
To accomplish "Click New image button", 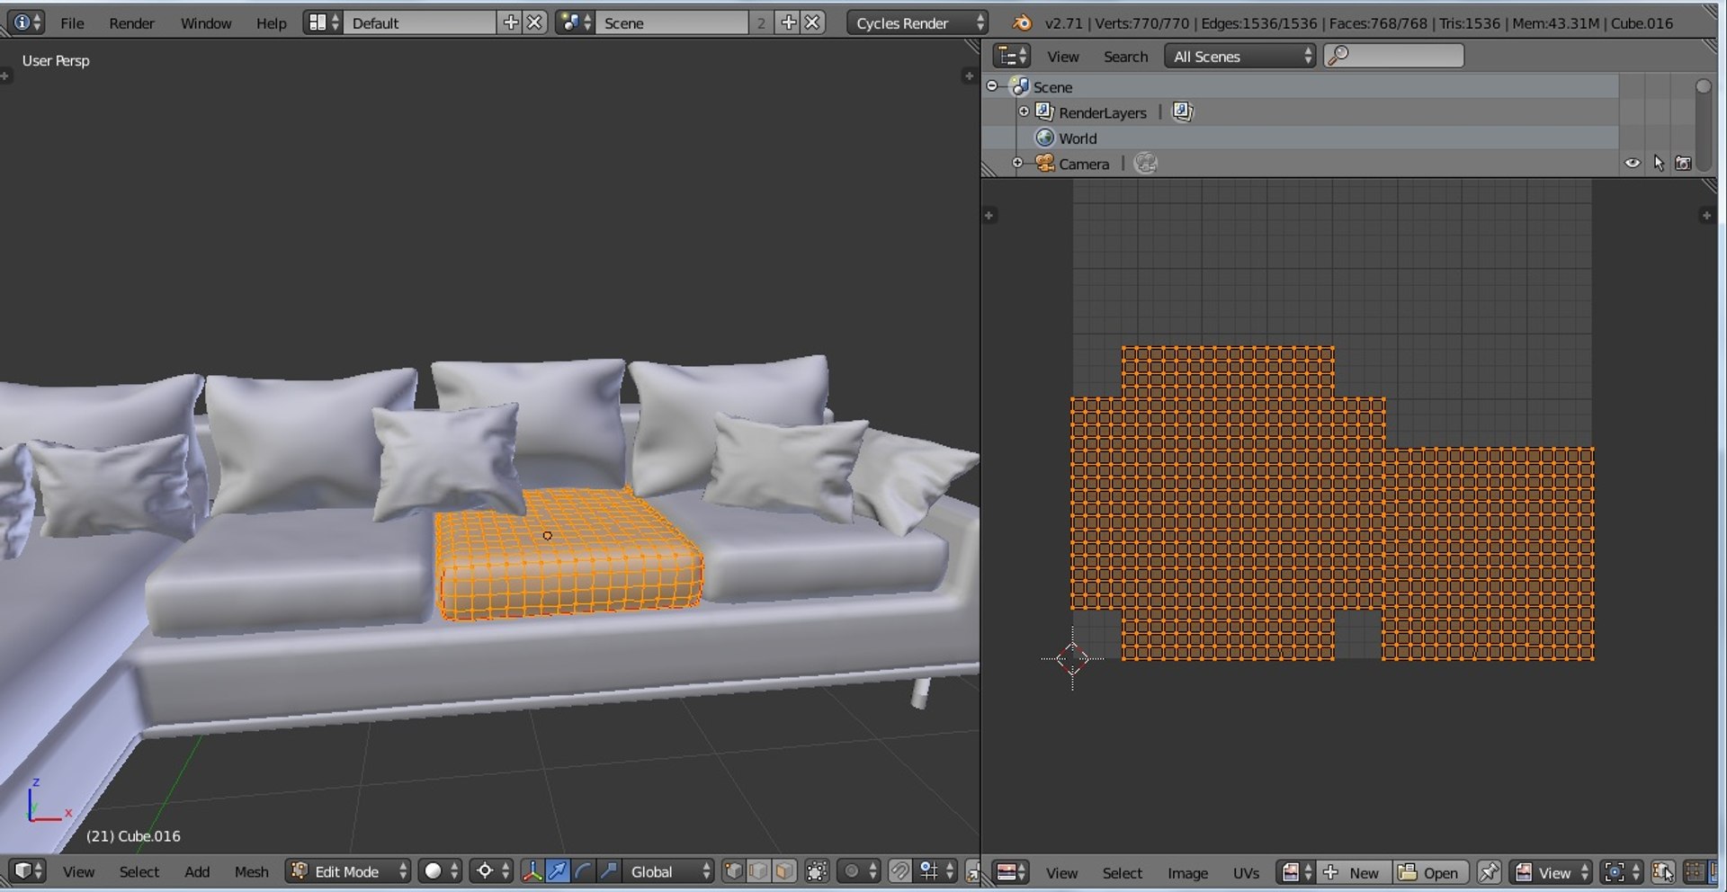I will pos(1355,872).
